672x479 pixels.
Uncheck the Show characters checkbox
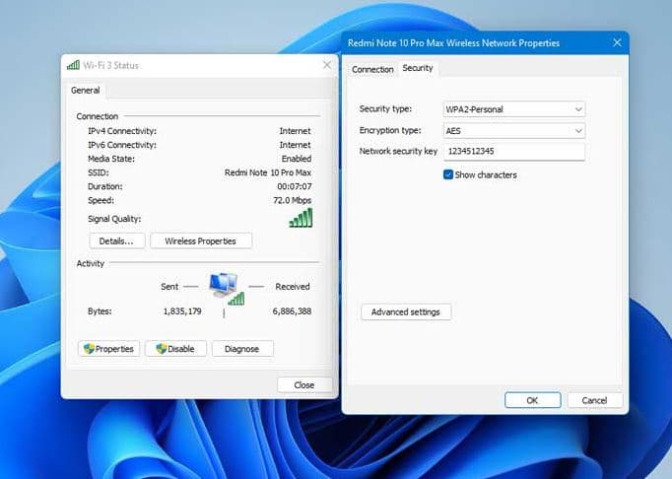click(x=448, y=174)
